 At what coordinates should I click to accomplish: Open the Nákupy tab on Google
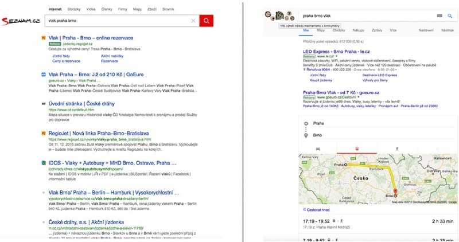[358, 30]
